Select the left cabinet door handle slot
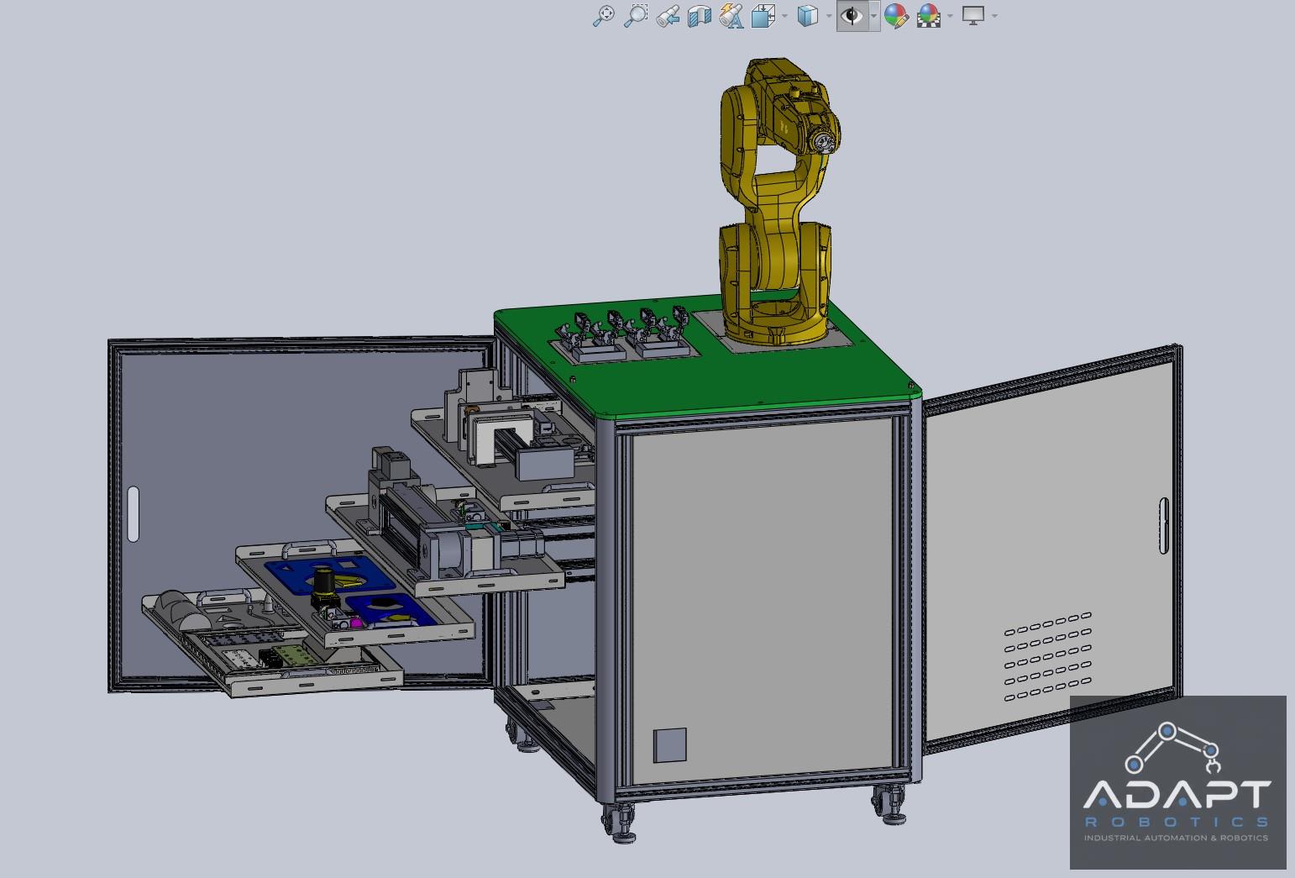1295x878 pixels. (133, 513)
